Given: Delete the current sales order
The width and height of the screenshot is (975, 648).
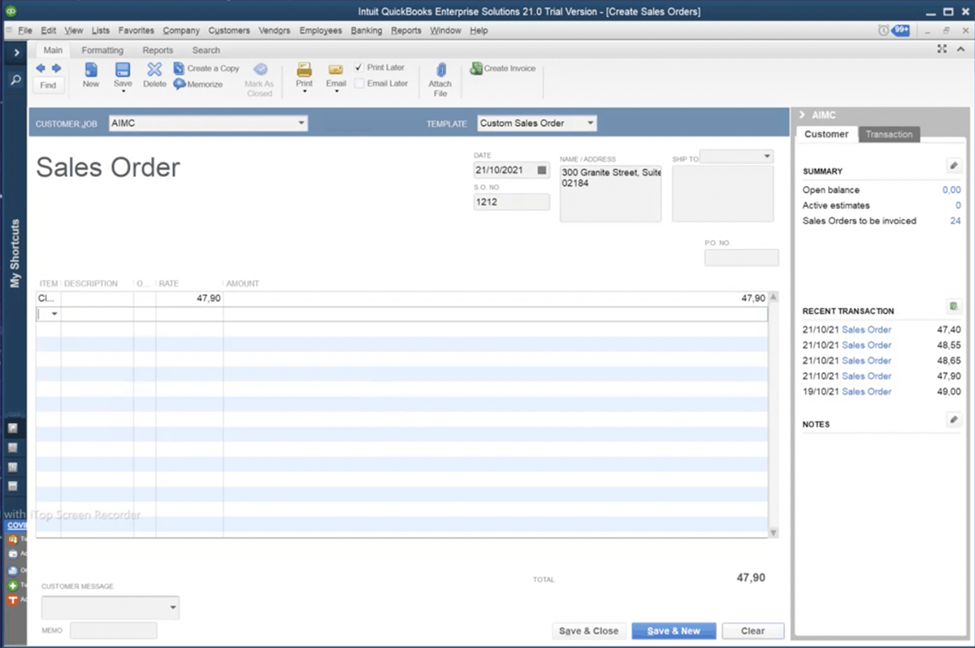Looking at the screenshot, I should tap(154, 75).
